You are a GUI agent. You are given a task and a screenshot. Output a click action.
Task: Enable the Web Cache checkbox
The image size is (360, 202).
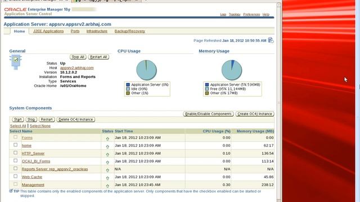(15, 176)
